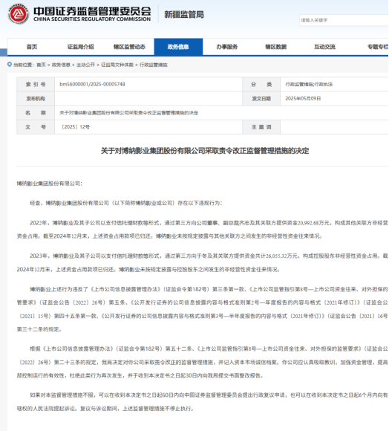Click the index number bm56000001/2025-00005748
The height and width of the screenshot is (431, 389).
[x=92, y=85]
